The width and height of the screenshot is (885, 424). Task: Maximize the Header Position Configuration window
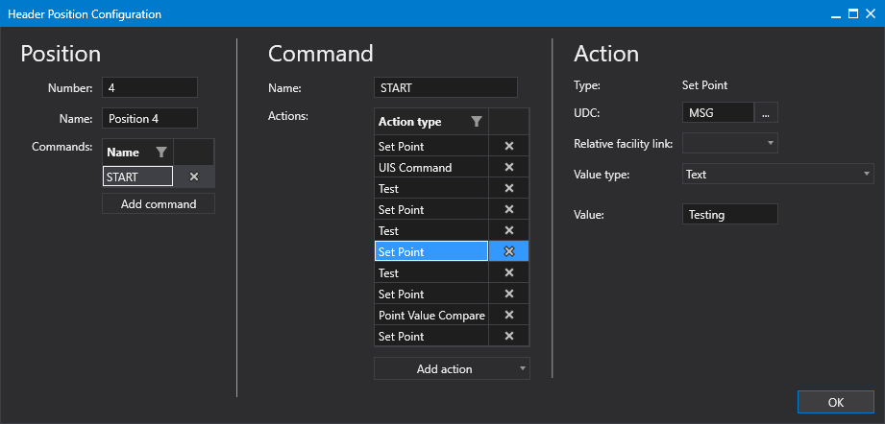[853, 13]
